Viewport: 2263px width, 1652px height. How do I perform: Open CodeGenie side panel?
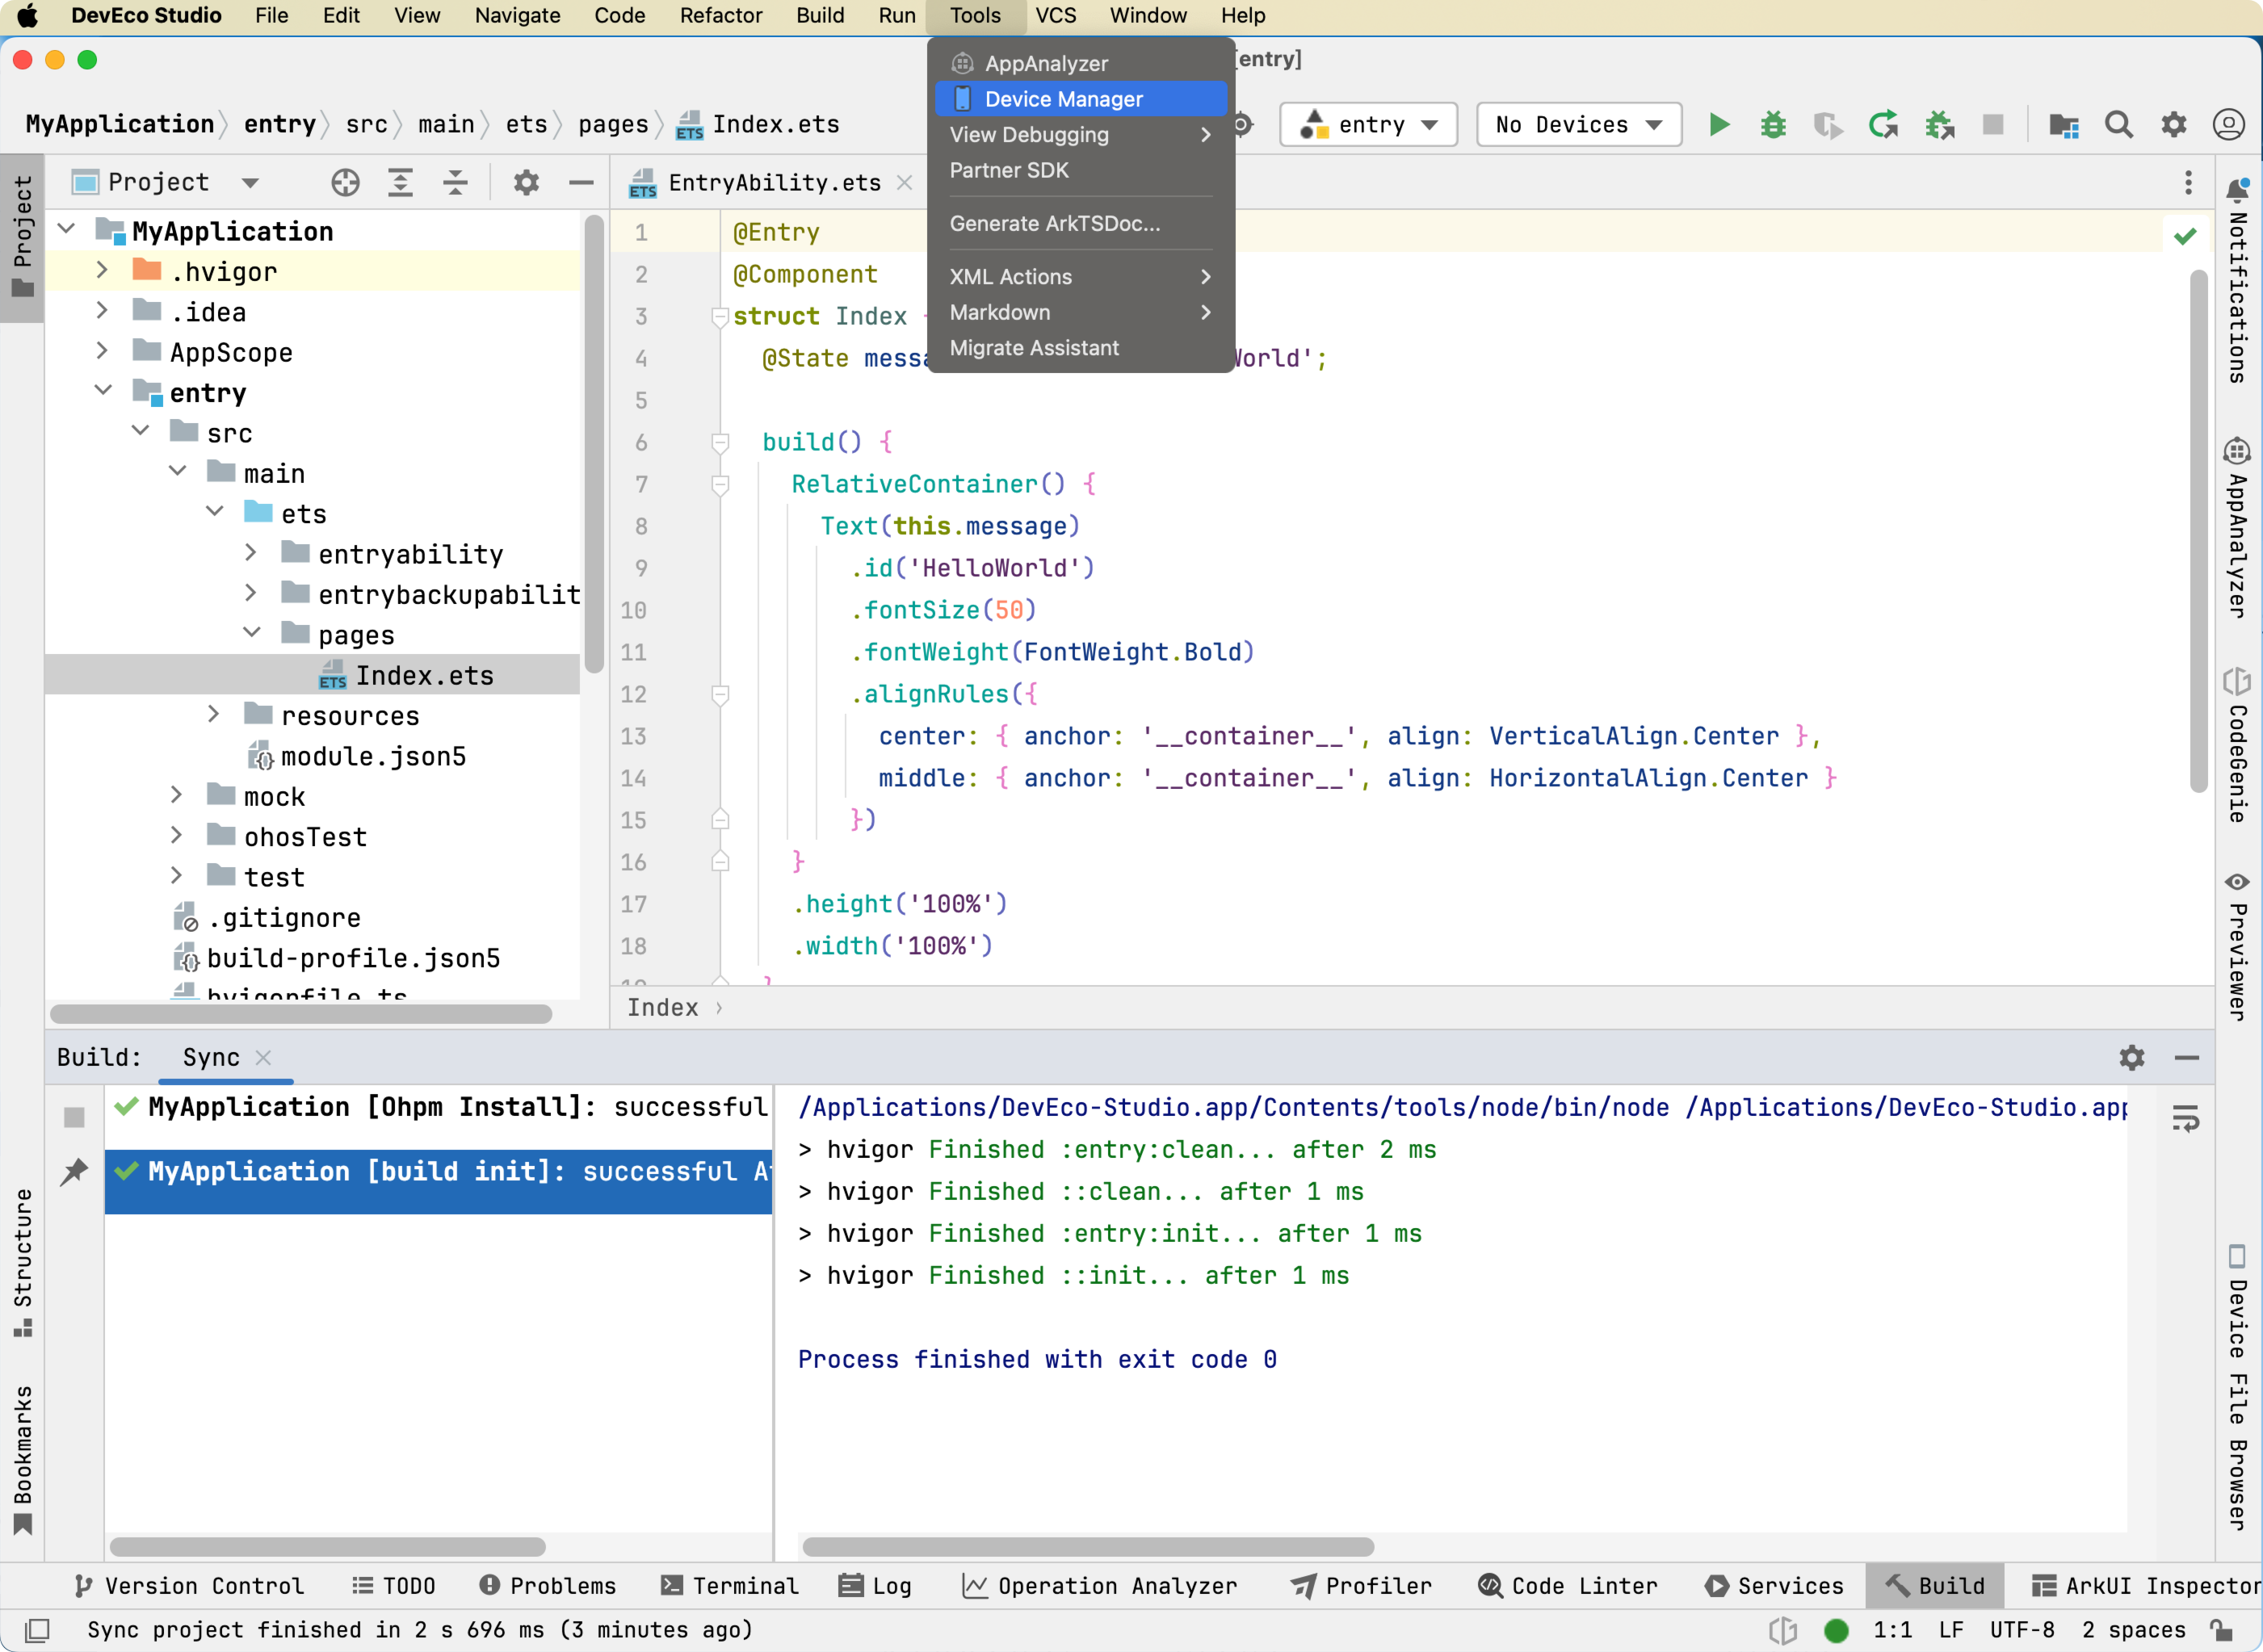coord(2238,745)
